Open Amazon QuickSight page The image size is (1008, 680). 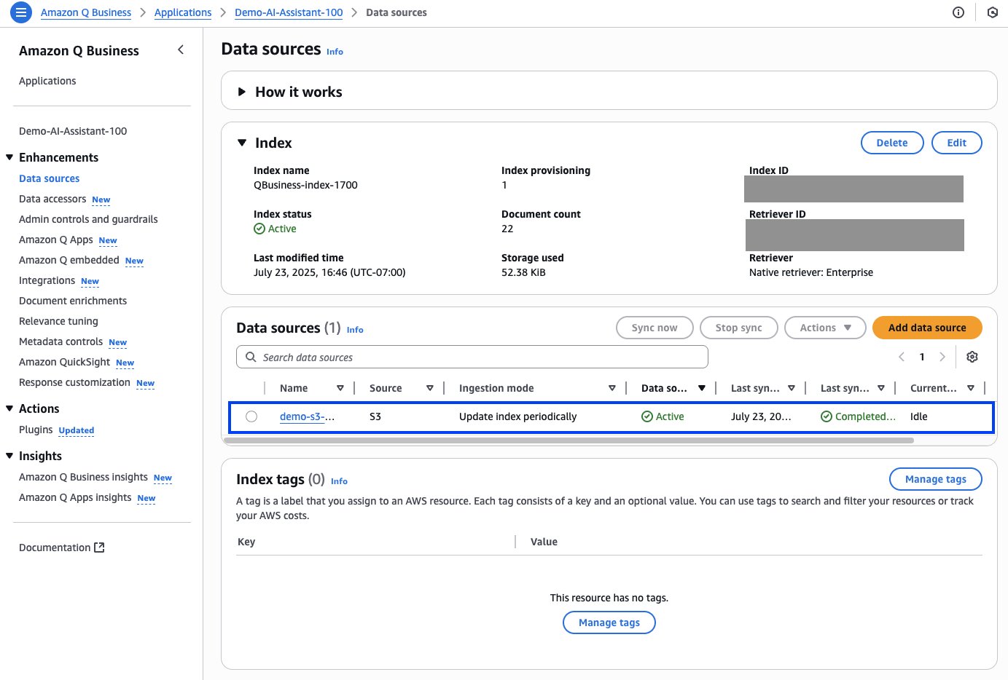65,362
